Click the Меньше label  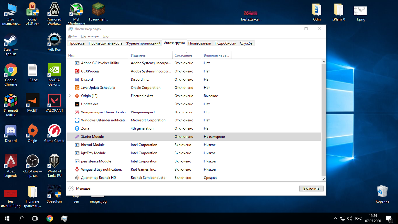pos(83,188)
